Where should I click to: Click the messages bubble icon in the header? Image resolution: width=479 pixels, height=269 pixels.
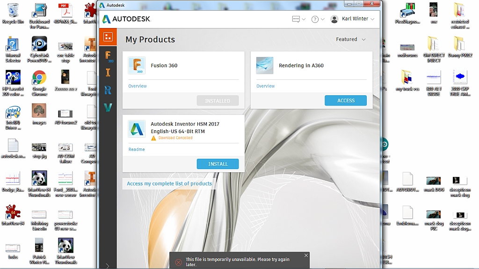[x=297, y=19]
